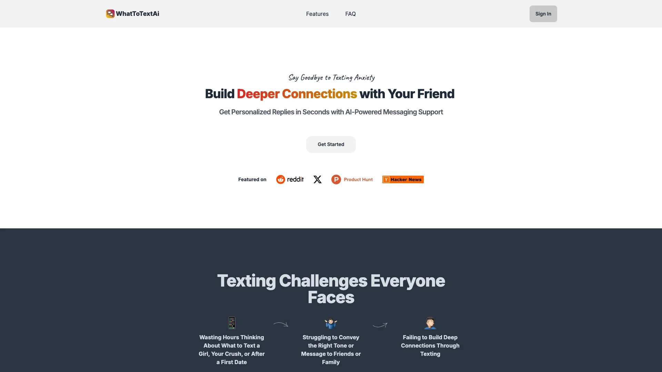This screenshot has height=372, width=662.
Task: Click the WhatToTextAI logo icon
Action: 110,13
